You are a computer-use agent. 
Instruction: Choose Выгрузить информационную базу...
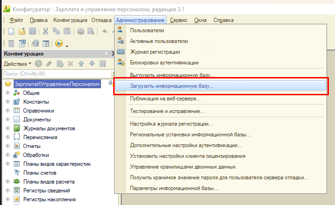pyautogui.click(x=220, y=75)
